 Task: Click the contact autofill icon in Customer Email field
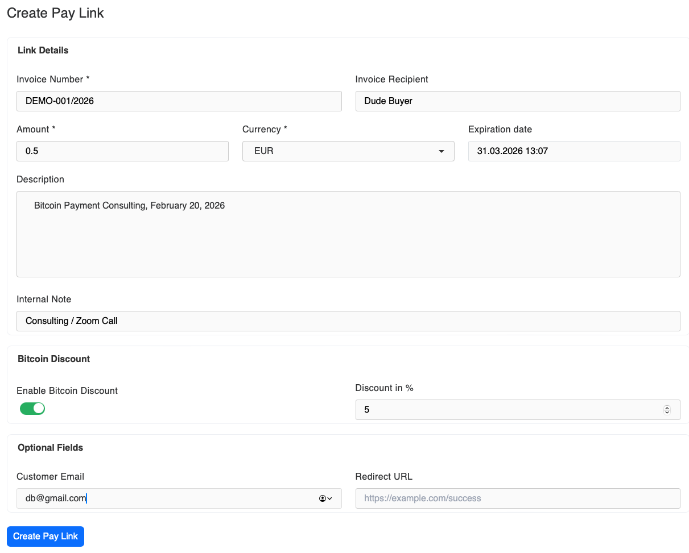pyautogui.click(x=321, y=498)
